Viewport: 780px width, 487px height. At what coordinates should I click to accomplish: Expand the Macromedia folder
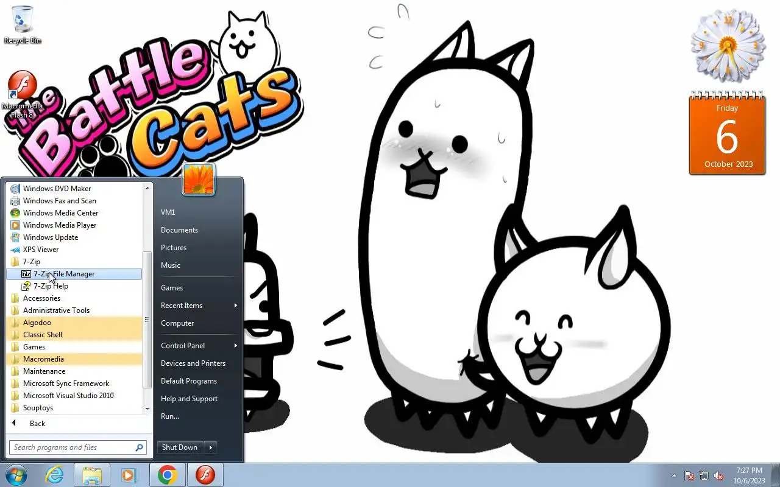[x=74, y=359]
